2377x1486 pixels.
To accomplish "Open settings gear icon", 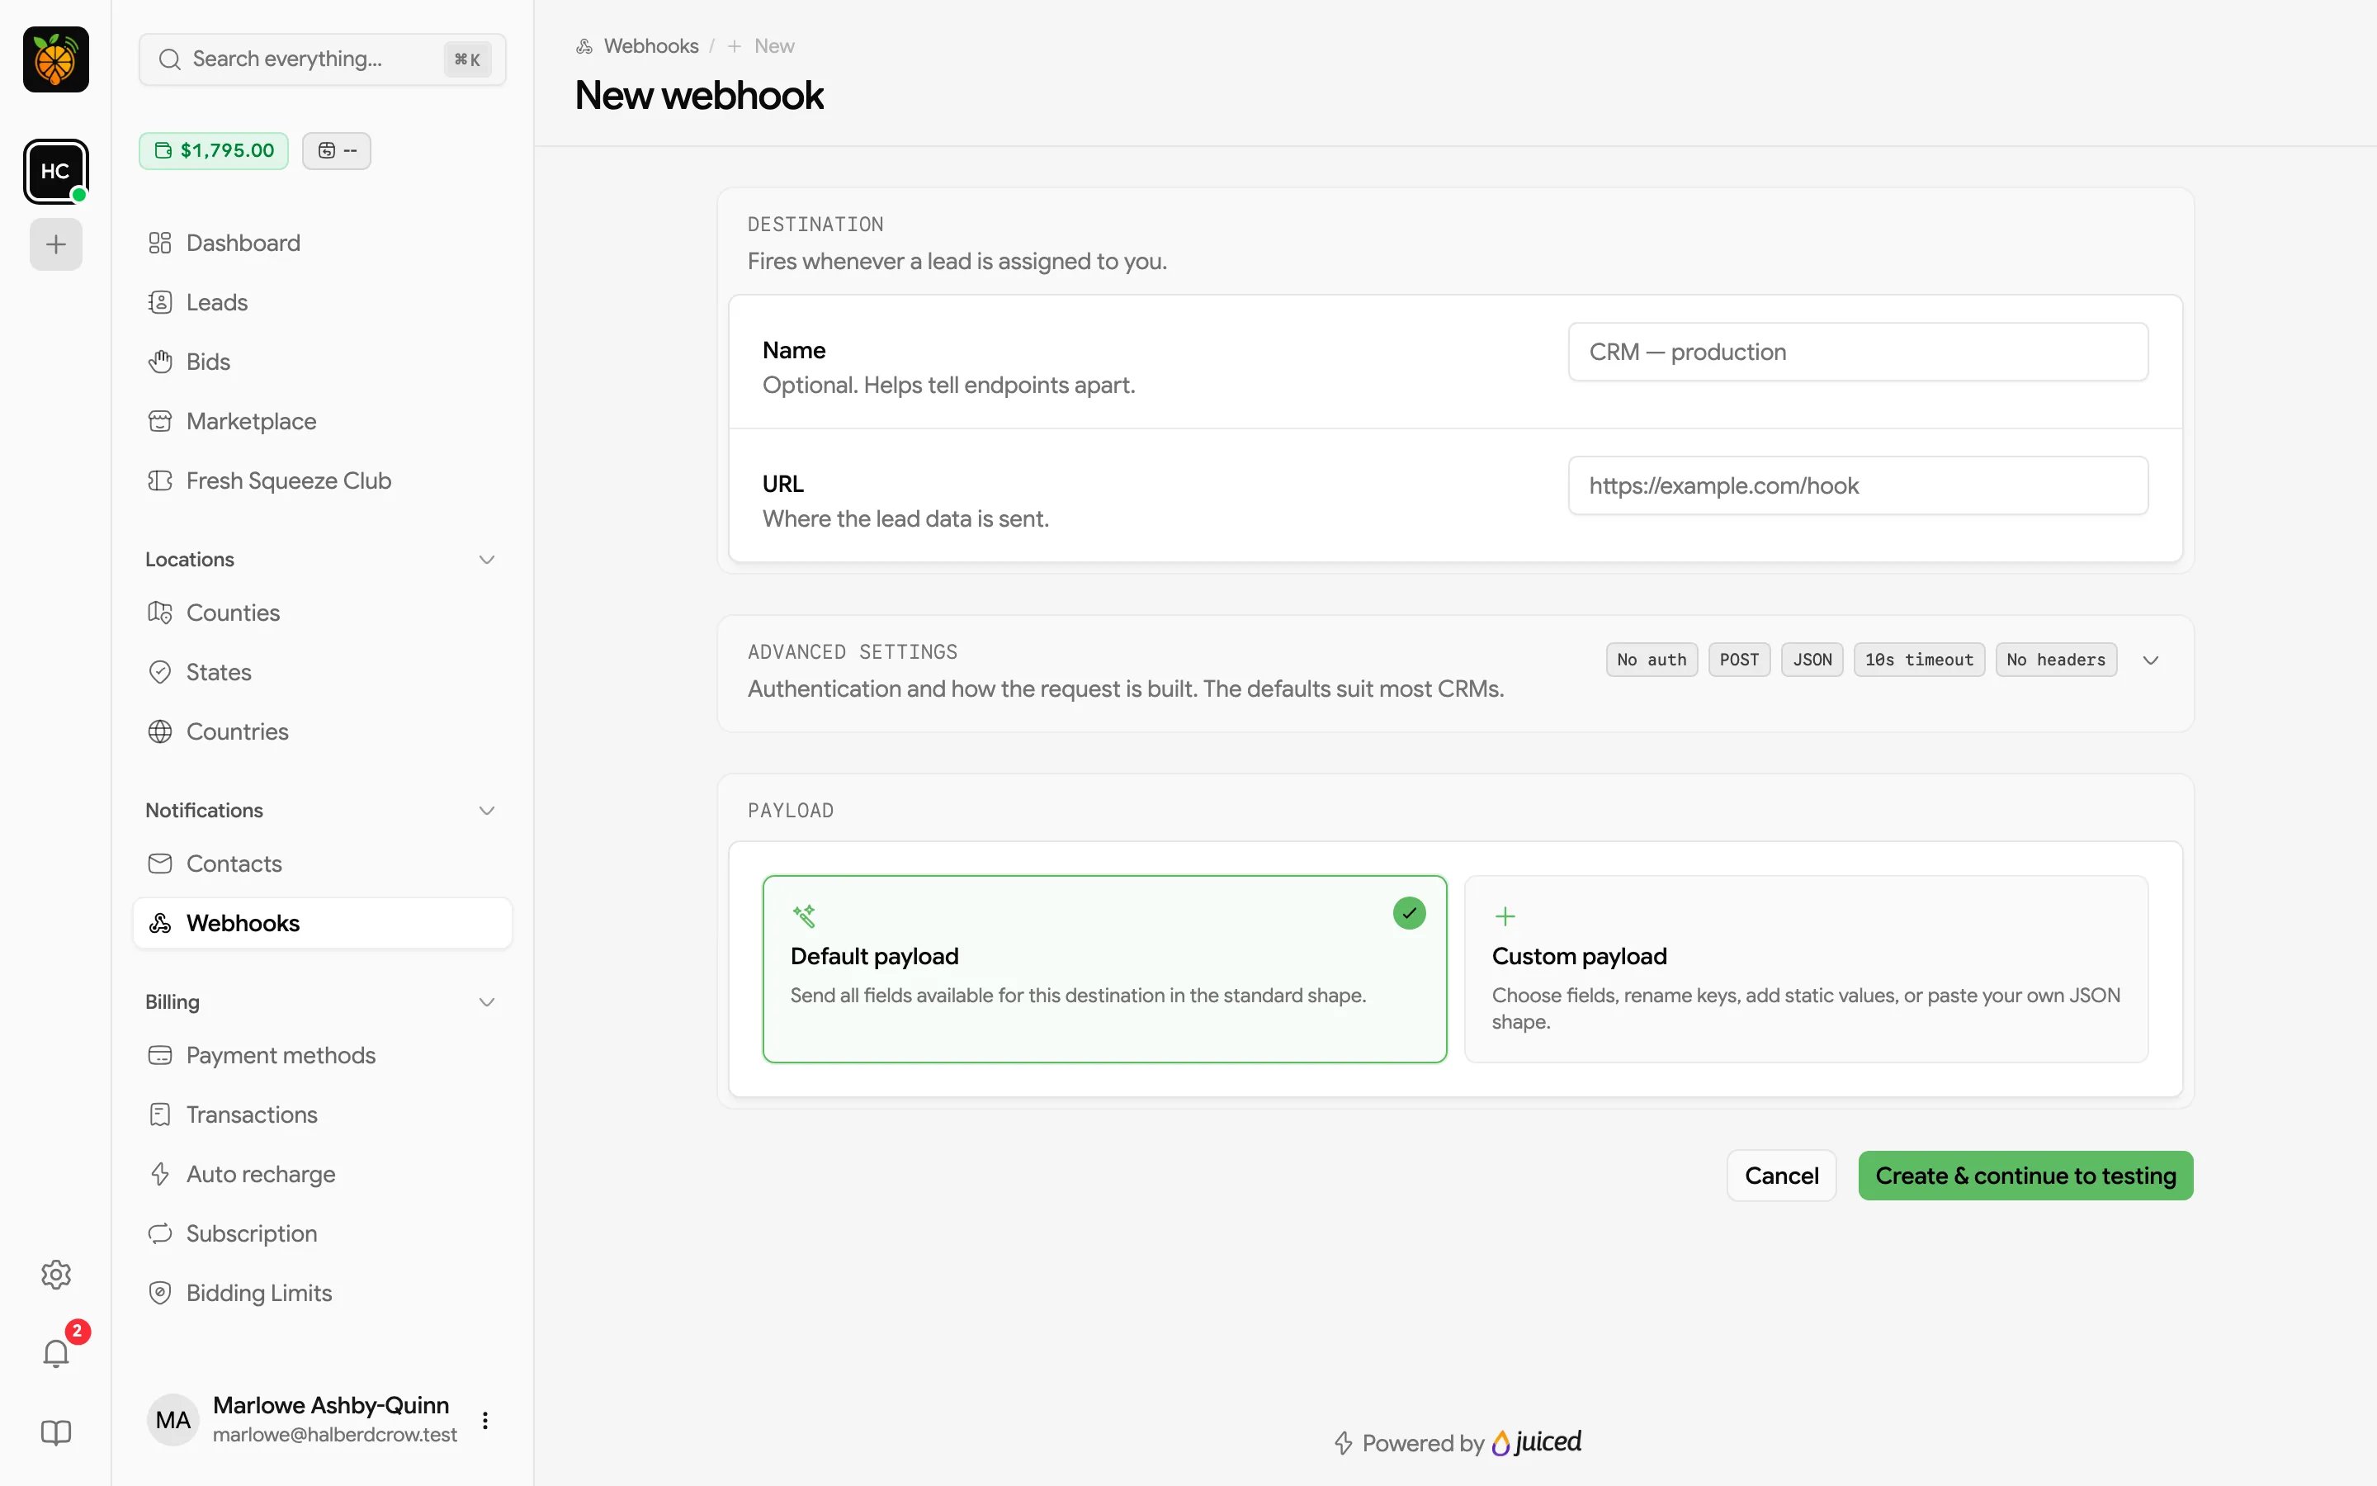I will 56,1274.
